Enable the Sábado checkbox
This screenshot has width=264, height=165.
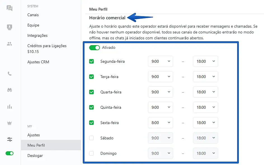(91, 138)
